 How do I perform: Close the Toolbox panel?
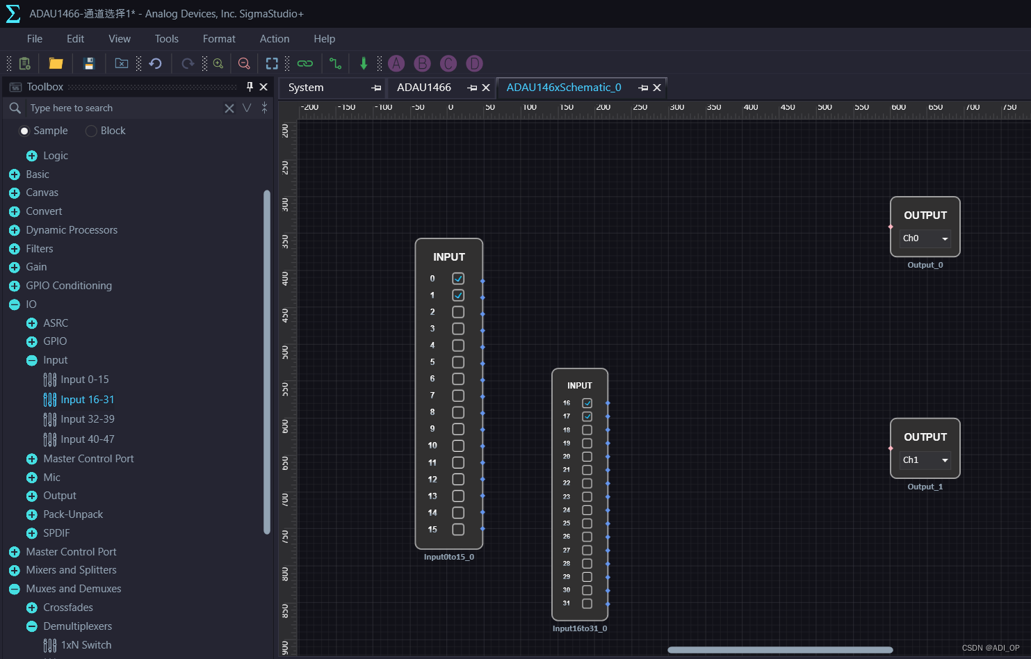coord(263,87)
